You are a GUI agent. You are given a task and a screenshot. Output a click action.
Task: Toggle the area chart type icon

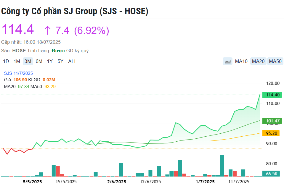(x=227, y=61)
